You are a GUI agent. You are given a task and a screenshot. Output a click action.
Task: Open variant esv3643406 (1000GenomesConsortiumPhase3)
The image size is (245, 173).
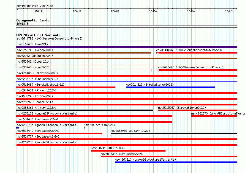(x=189, y=50)
